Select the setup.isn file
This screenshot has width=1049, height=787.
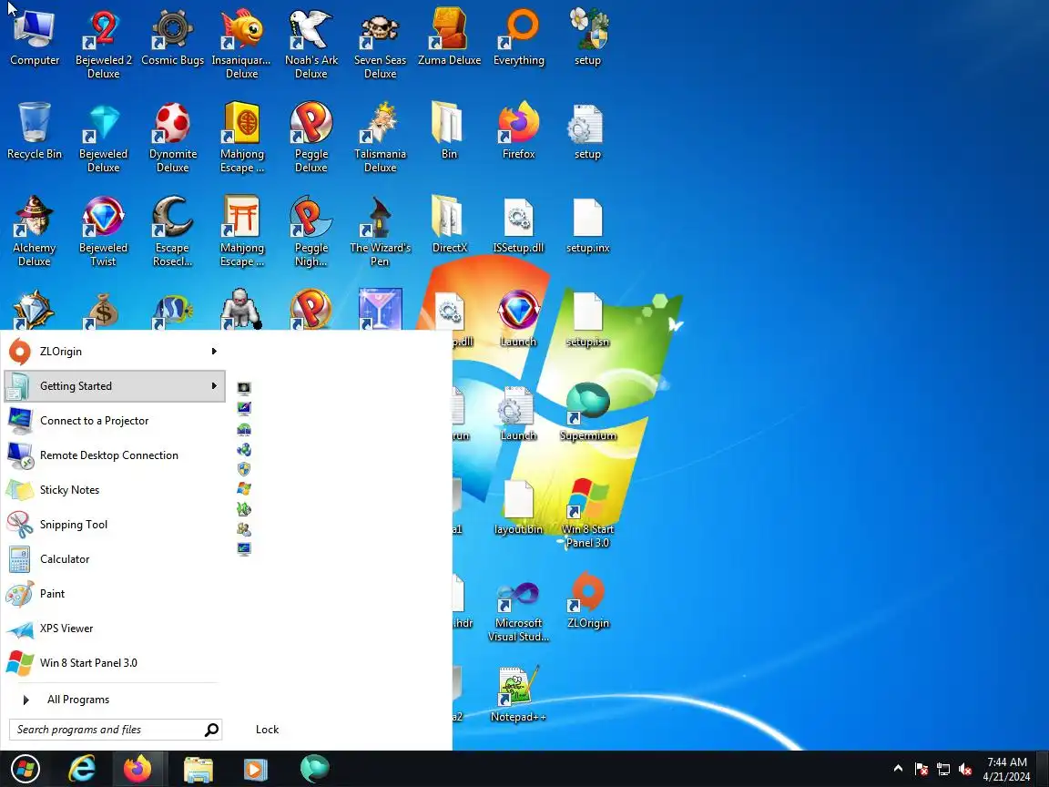587,319
